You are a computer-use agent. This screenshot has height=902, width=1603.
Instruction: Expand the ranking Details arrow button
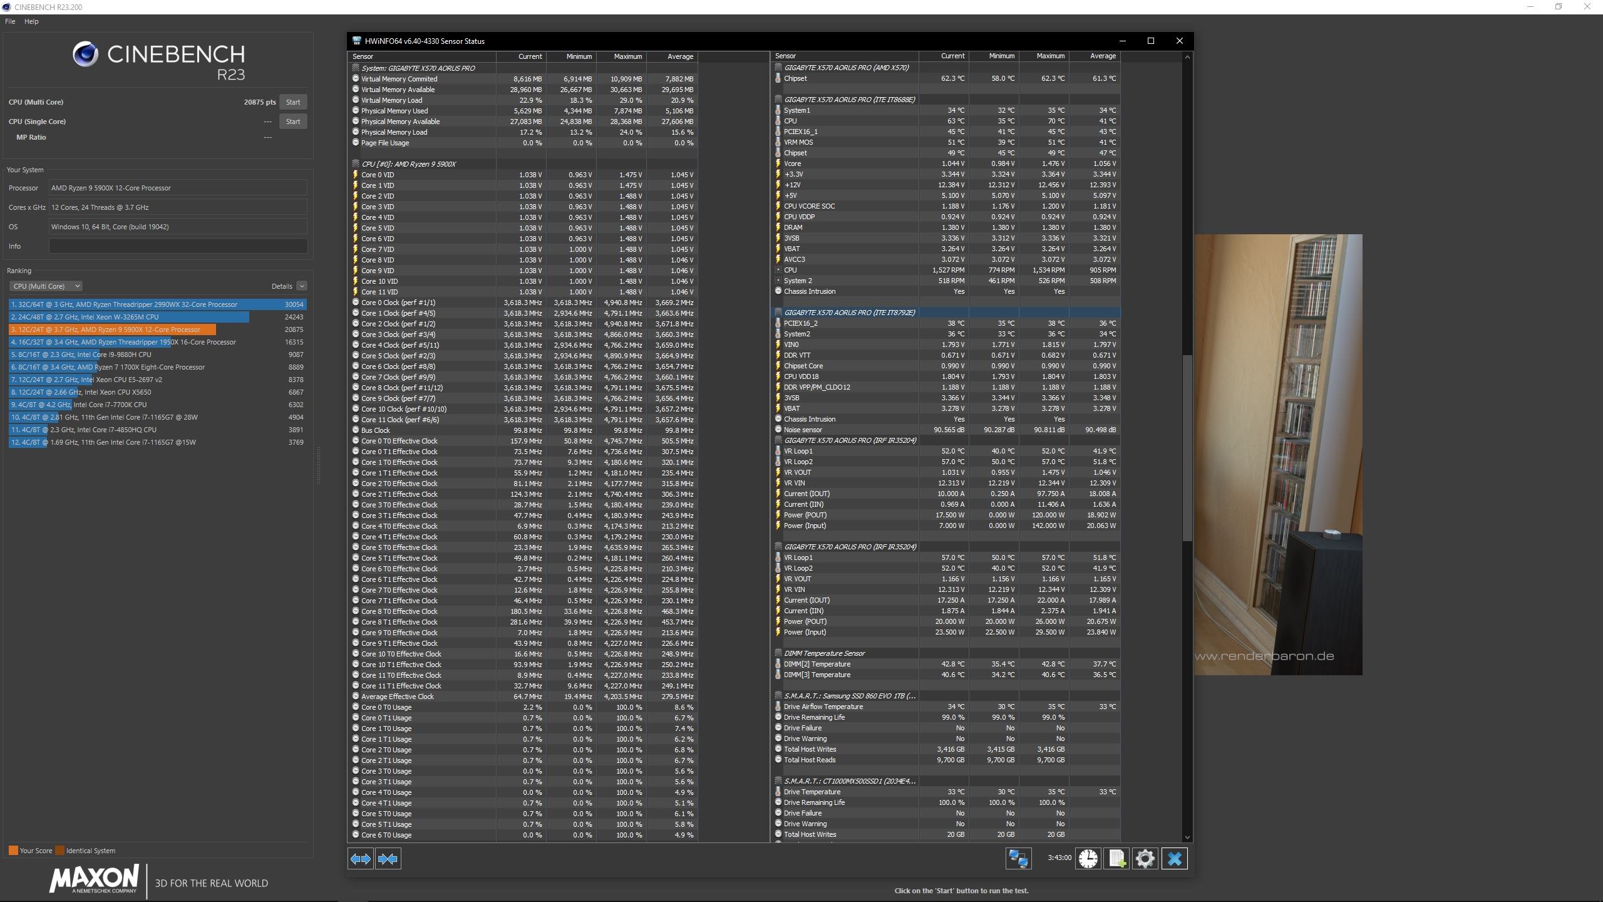302,286
